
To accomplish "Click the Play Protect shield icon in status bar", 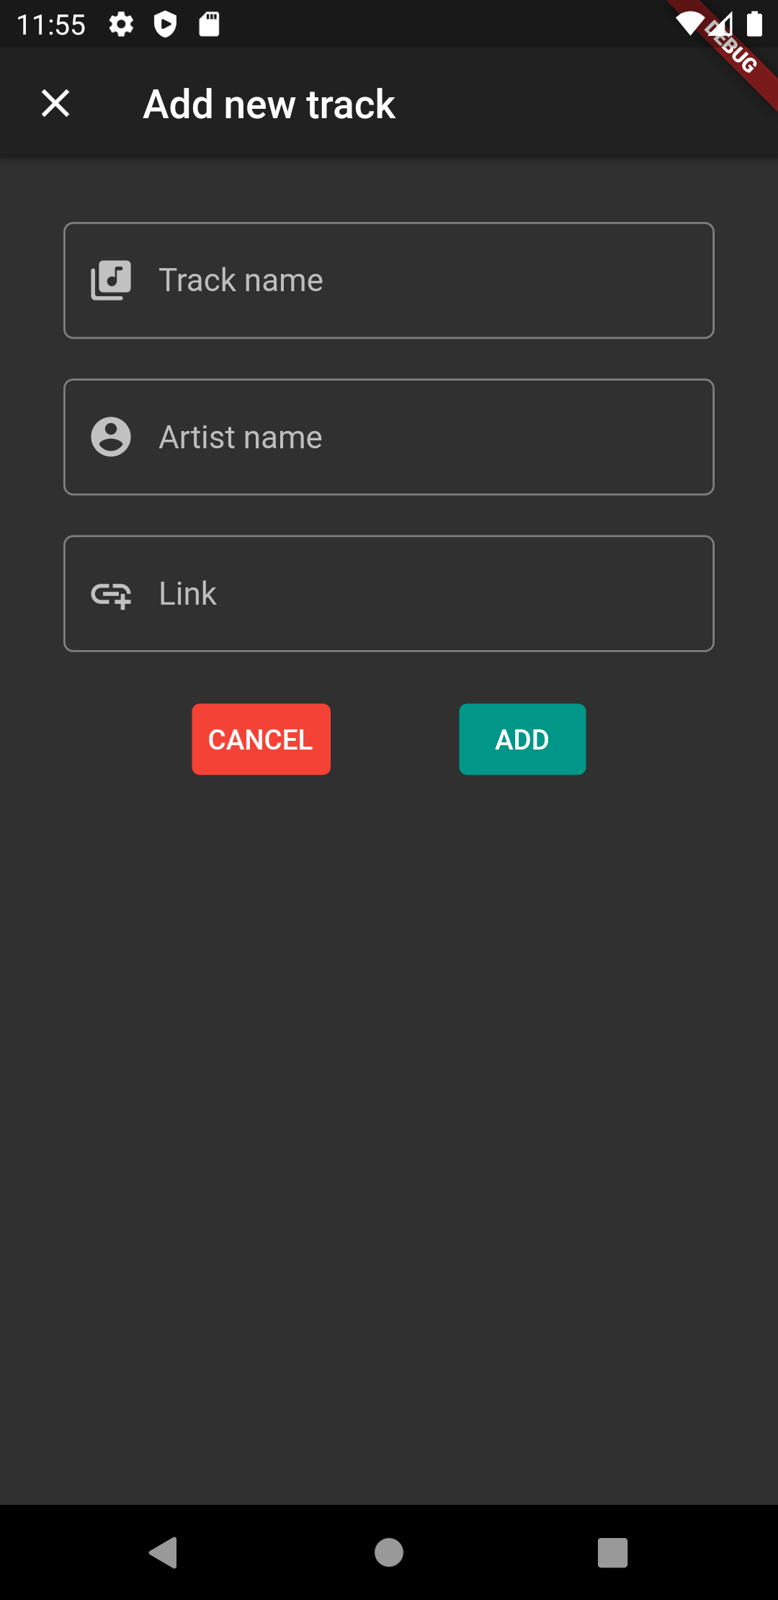I will (x=166, y=24).
